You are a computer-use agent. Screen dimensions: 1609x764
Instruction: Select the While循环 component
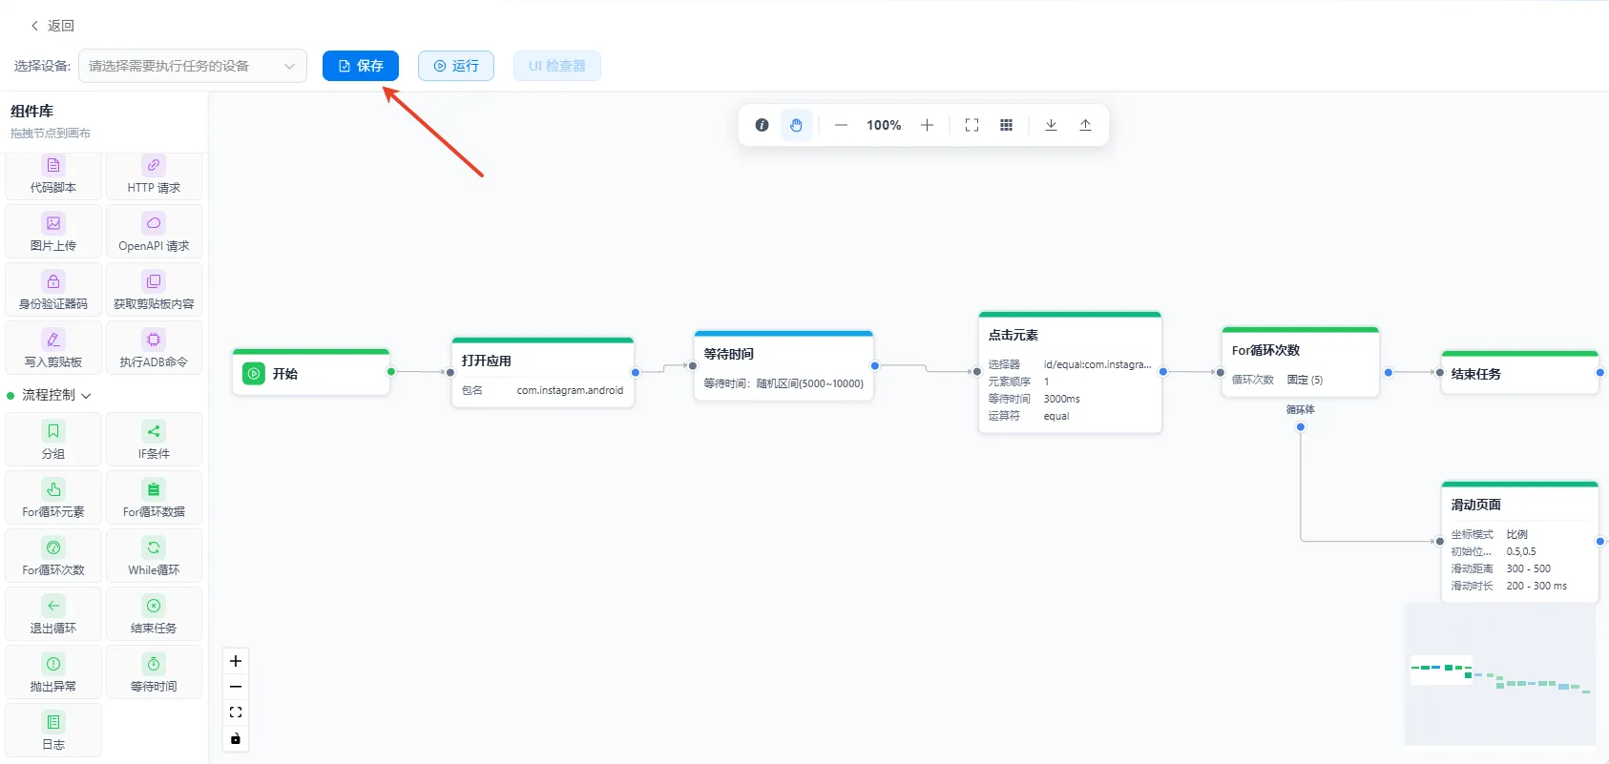(x=154, y=557)
